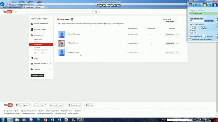
Task: Select the highlighted Подписчики sidebar item
Action: 41,44
